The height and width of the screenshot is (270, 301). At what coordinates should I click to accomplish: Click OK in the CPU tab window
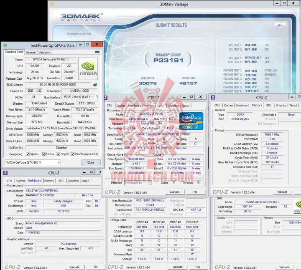[x=195, y=192]
